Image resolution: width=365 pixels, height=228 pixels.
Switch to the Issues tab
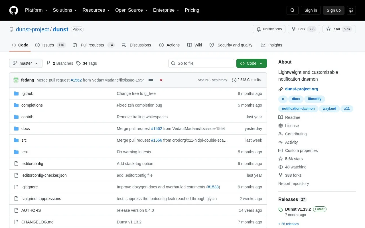50,45
